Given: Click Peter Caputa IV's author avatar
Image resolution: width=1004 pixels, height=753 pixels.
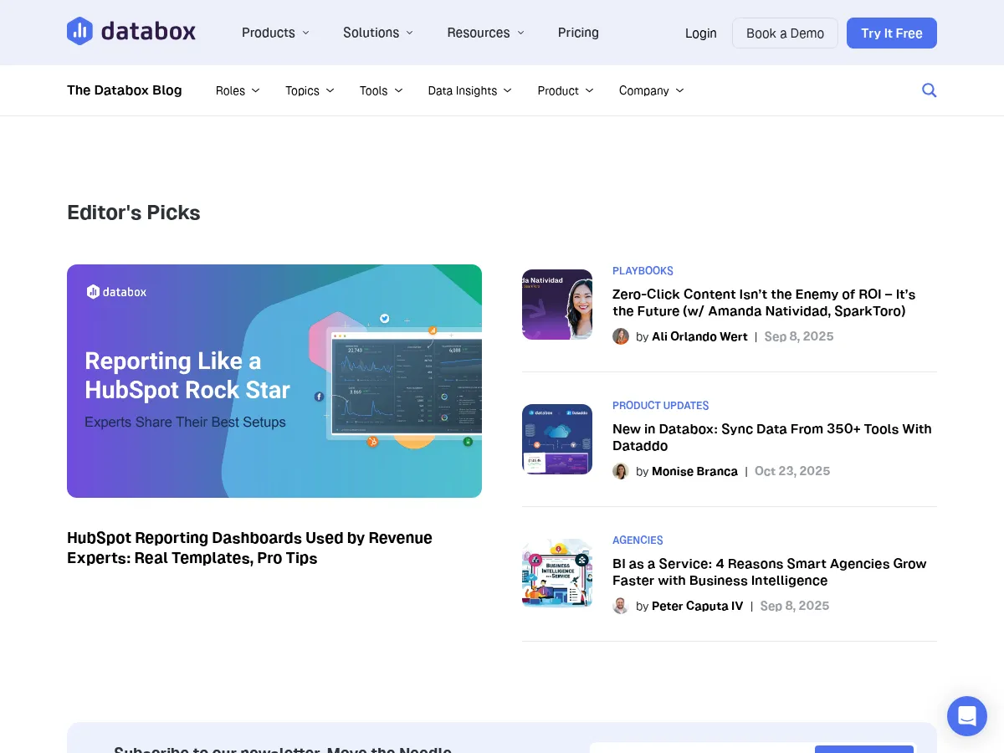Looking at the screenshot, I should (621, 605).
